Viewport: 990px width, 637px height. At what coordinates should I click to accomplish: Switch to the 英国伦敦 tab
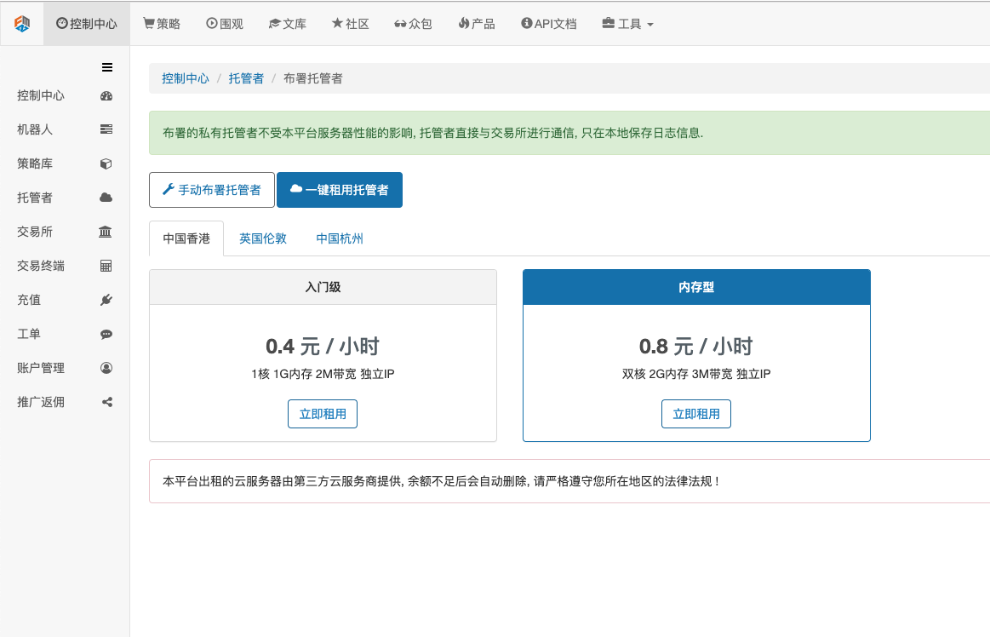tap(263, 238)
